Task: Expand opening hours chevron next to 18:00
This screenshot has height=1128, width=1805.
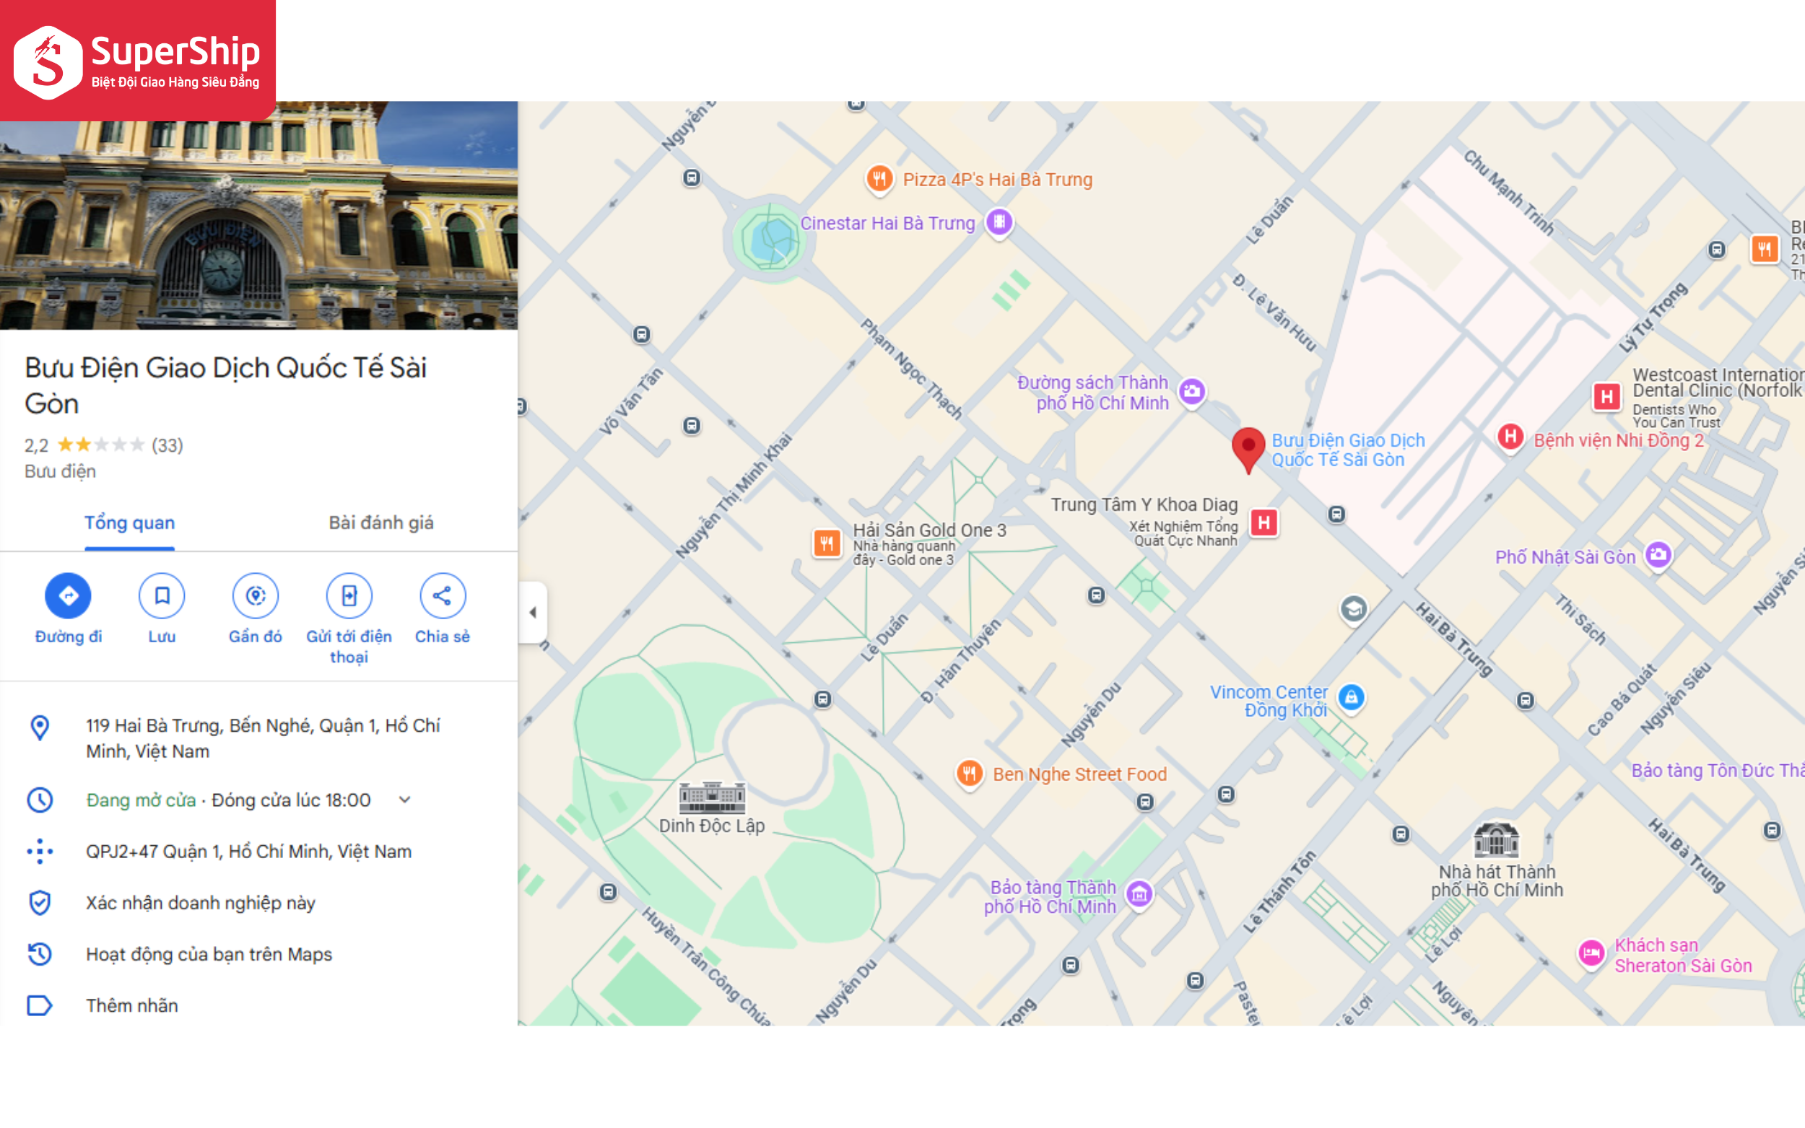Action: [x=405, y=800]
